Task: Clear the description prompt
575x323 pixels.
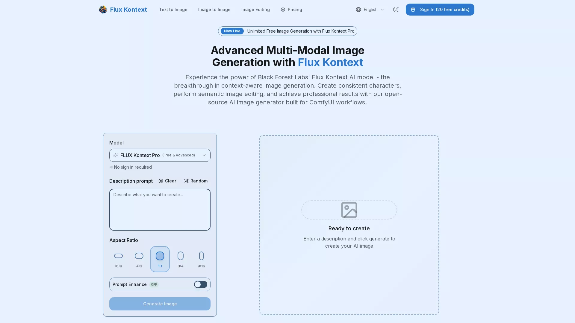Action: coord(167,181)
